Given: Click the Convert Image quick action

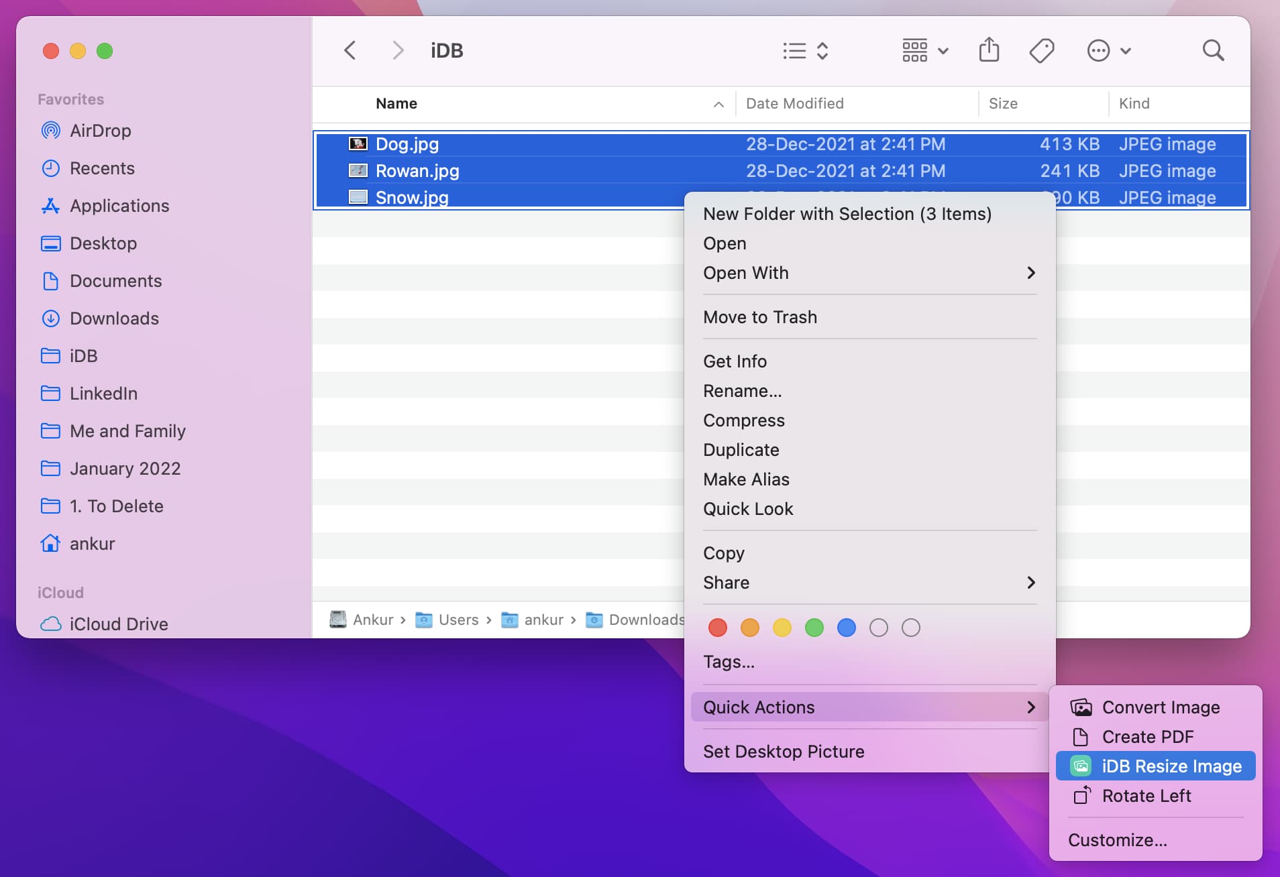Looking at the screenshot, I should click(1155, 707).
